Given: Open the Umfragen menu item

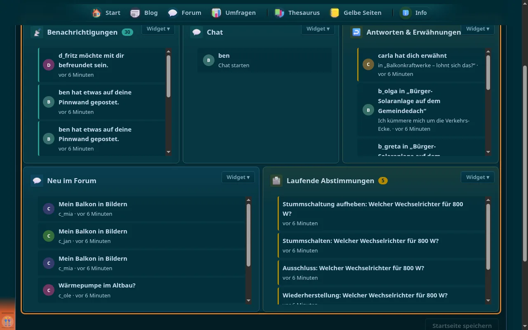Looking at the screenshot, I should pyautogui.click(x=233, y=13).
